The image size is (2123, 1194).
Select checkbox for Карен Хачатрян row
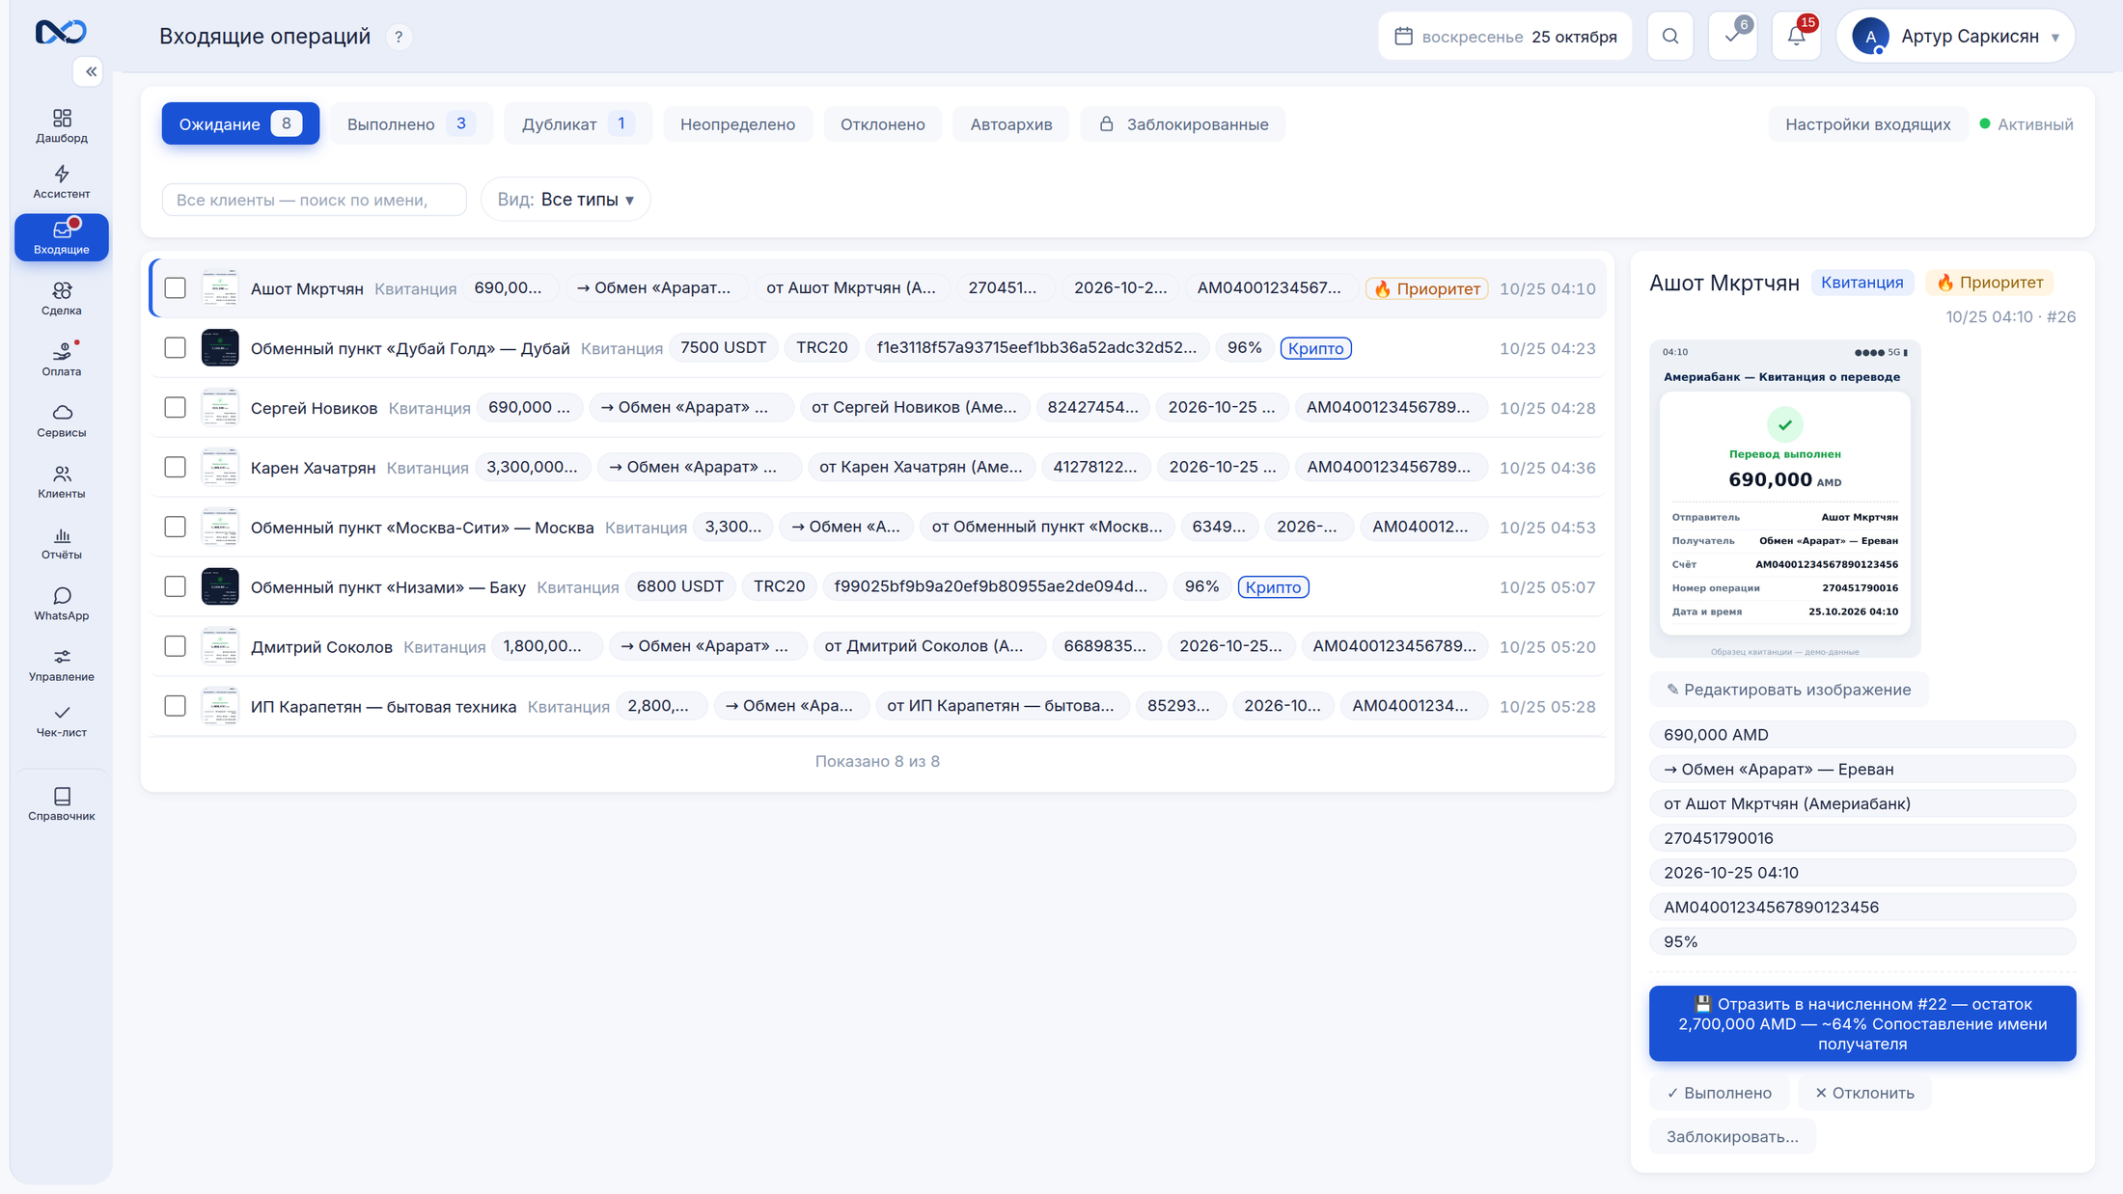pyautogui.click(x=175, y=467)
